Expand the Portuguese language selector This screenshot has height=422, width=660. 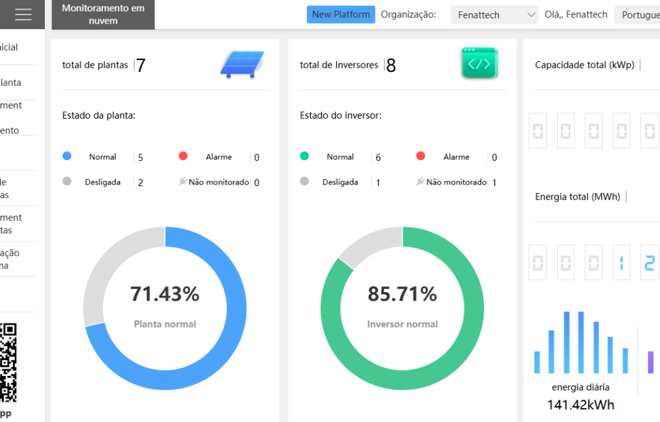[638, 15]
